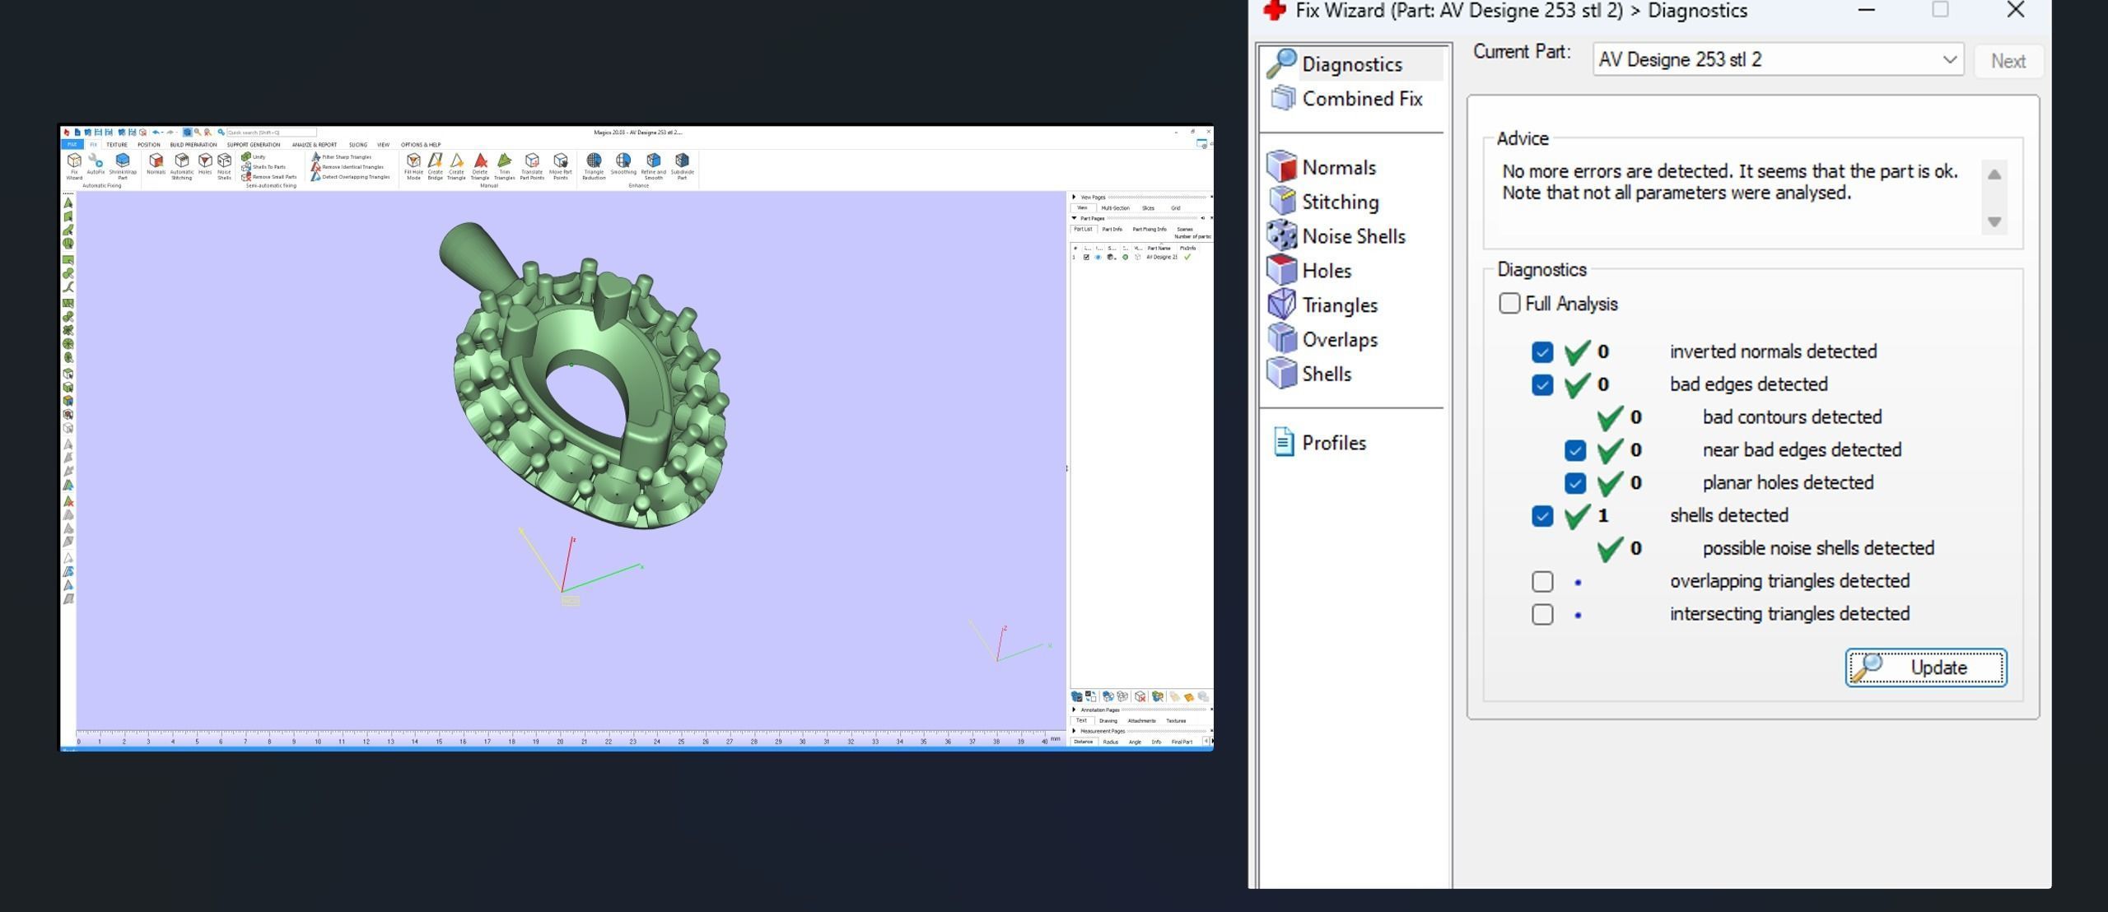Switch to the Part Fixing Info tab
Viewport: 2108px width, 912px height.
[x=1149, y=230]
